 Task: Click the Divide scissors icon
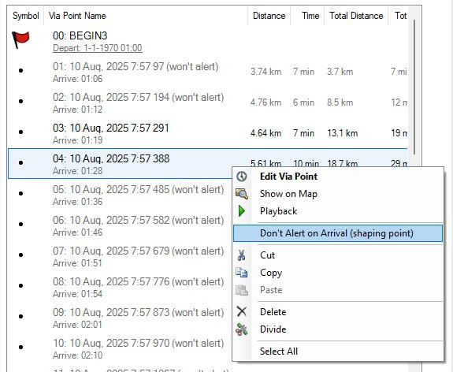[242, 329]
